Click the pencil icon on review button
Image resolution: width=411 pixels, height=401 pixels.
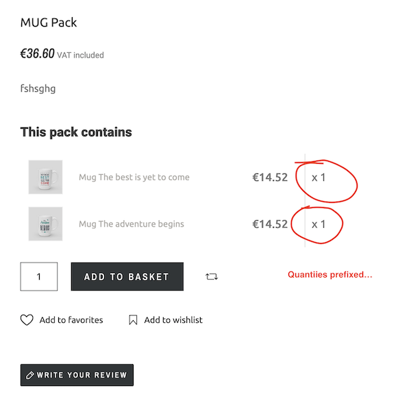(29, 375)
